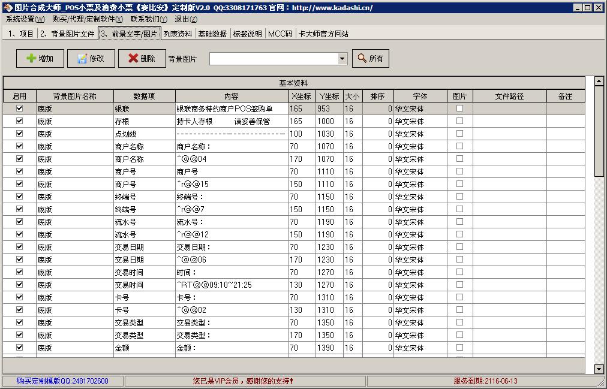Uncheck 启用 for the 银联 row
Image resolution: width=607 pixels, height=389 pixels.
click(x=19, y=108)
